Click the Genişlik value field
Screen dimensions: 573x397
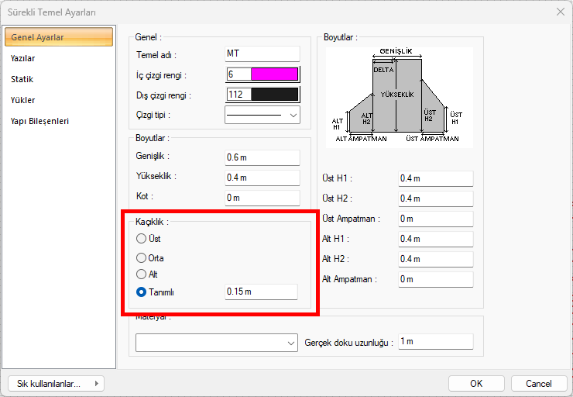pyautogui.click(x=262, y=157)
